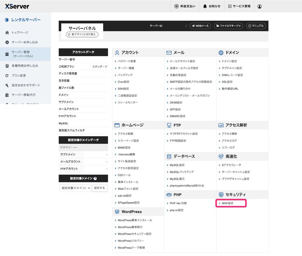Open メールアカウント設定 link
The width and height of the screenshot is (302, 256).
tap(182, 61)
